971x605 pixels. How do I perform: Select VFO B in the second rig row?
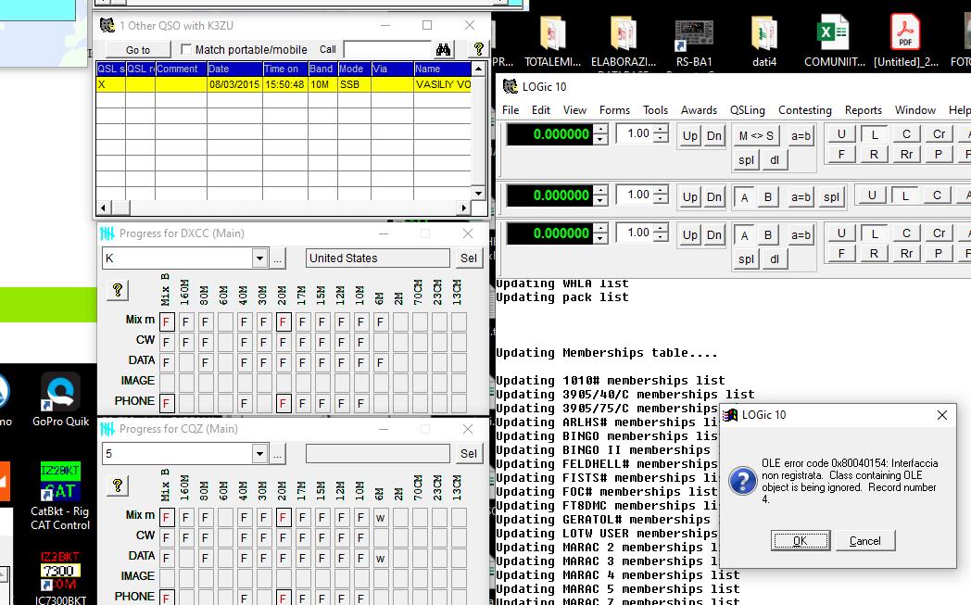coord(768,197)
